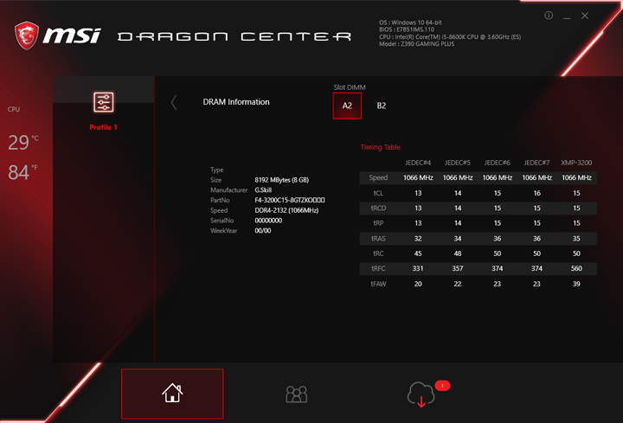Click the tRFC value 331 under JEDEC#4
This screenshot has height=423, width=623.
[x=418, y=268]
